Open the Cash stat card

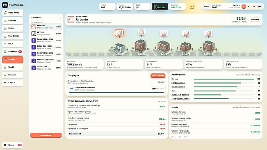pyautogui.click(x=160, y=7)
